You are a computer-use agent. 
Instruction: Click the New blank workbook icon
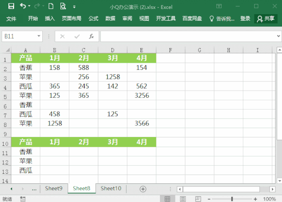pos(51,6)
